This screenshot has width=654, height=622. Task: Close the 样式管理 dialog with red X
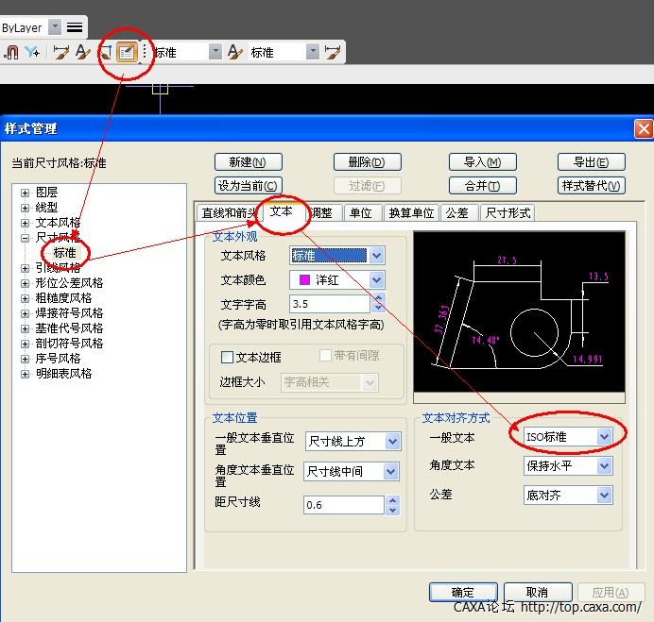pyautogui.click(x=643, y=128)
